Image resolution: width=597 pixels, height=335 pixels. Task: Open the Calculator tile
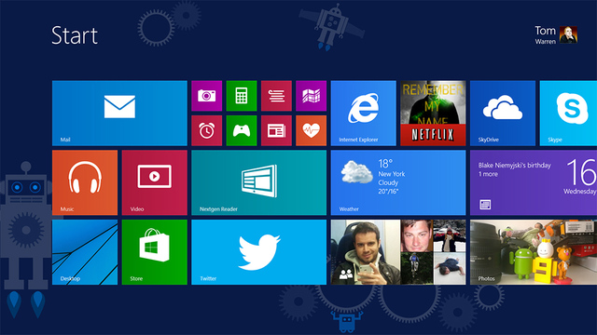tap(242, 96)
